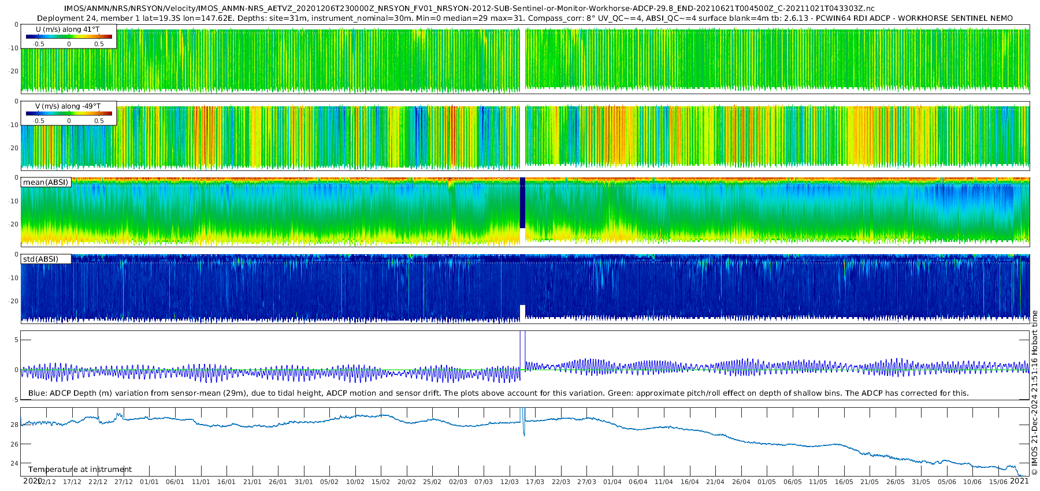Click the 21/05 date tick label
The height and width of the screenshot is (491, 1040).
[x=869, y=482]
